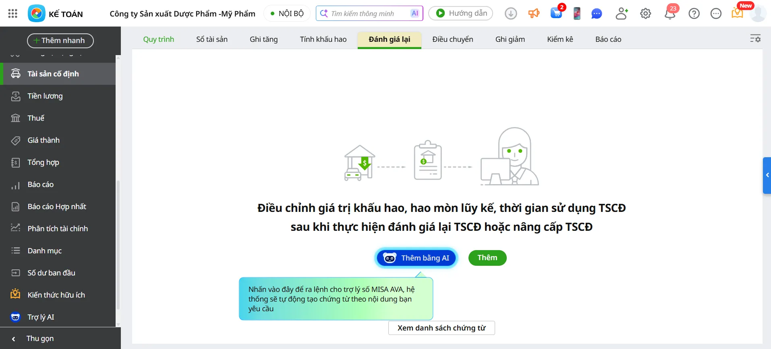Open the chat bubble messenger icon
This screenshot has width=771, height=349.
click(597, 14)
